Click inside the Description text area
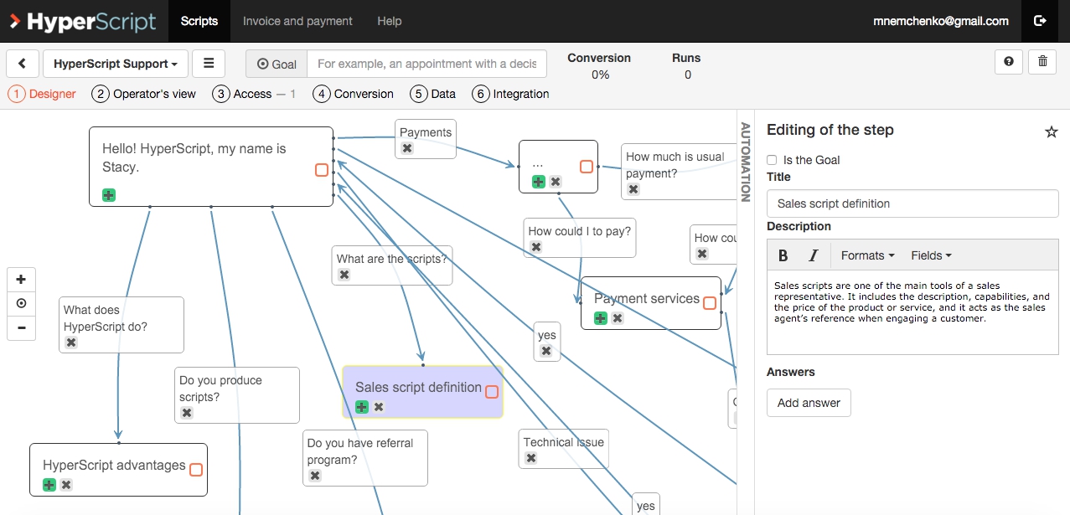 [912, 312]
